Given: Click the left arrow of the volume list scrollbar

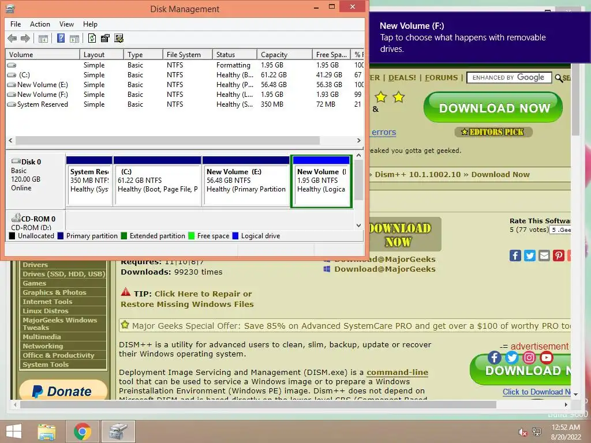Looking at the screenshot, I should 10,141.
